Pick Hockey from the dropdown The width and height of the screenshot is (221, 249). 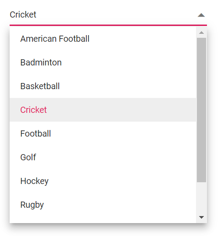[x=34, y=181]
